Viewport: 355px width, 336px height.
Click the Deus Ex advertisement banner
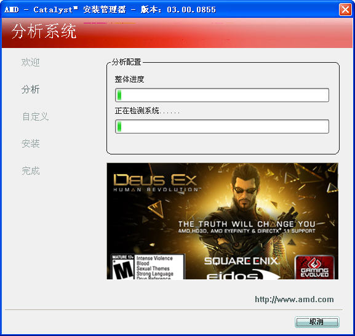point(223,221)
